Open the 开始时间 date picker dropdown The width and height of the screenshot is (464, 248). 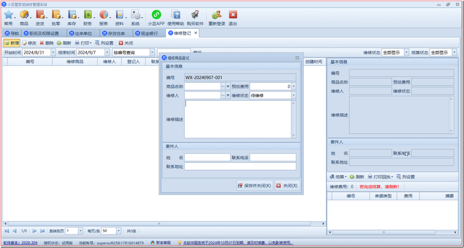click(x=53, y=52)
